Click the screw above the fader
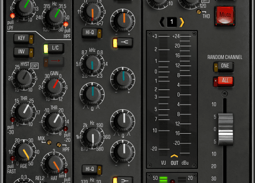This screenshot has height=183, width=255. click(225, 94)
